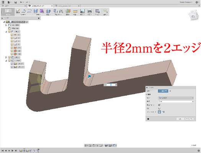Select the Named Views tree item
Screen dimensions: 201x153
[14, 28]
